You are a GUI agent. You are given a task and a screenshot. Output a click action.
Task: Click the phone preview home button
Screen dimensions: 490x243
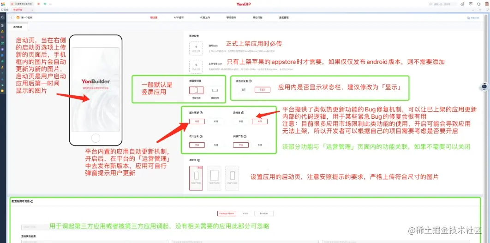click(x=96, y=138)
